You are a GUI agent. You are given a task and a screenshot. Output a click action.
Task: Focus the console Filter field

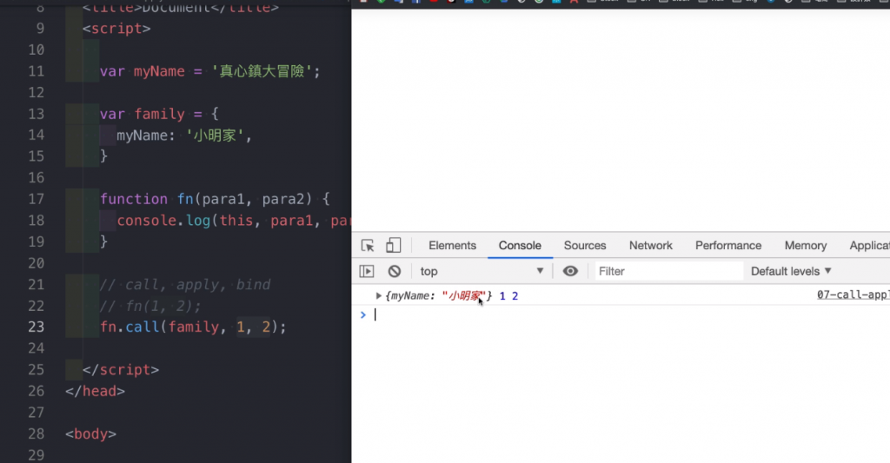tap(668, 271)
